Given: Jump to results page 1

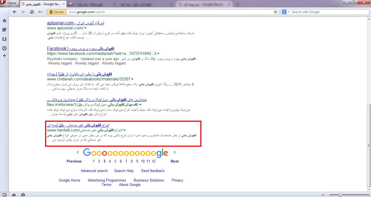Looking at the screenshot, I should pyautogui.click(x=94, y=161).
